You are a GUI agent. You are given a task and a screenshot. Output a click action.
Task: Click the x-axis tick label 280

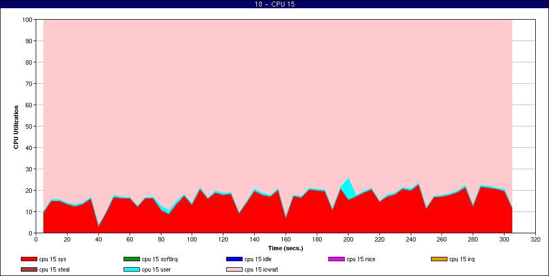pos(473,239)
